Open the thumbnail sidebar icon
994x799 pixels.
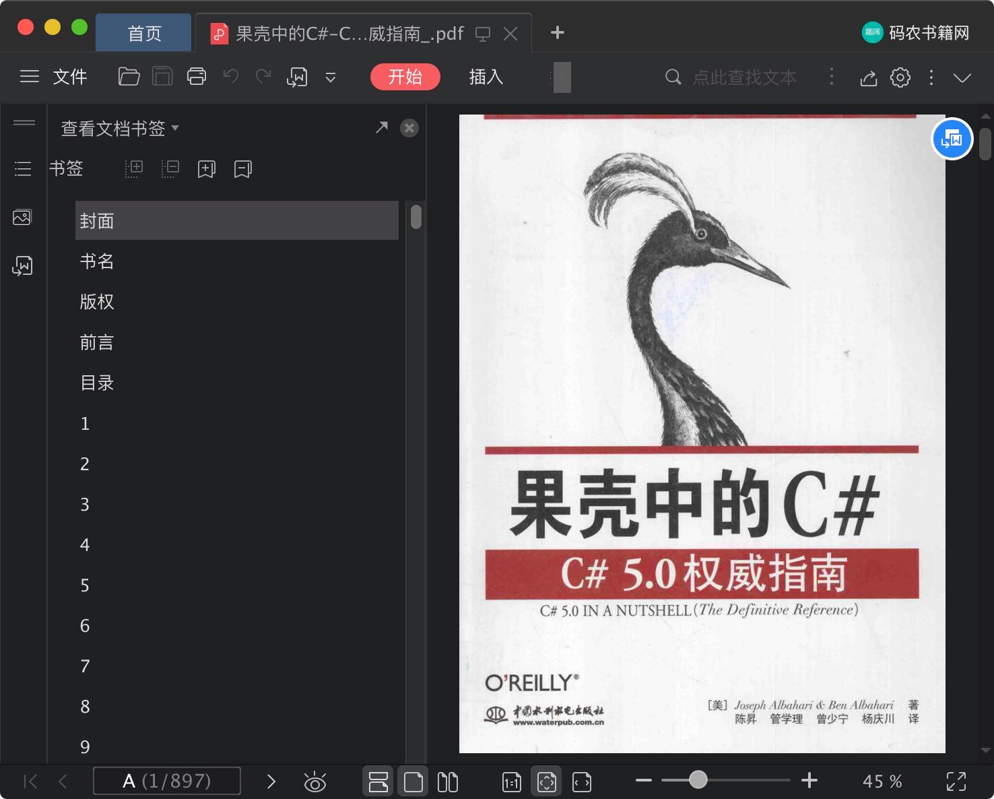pyautogui.click(x=22, y=218)
